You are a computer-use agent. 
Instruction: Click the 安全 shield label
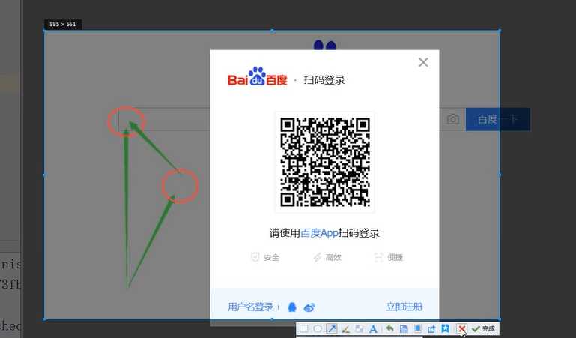click(265, 257)
